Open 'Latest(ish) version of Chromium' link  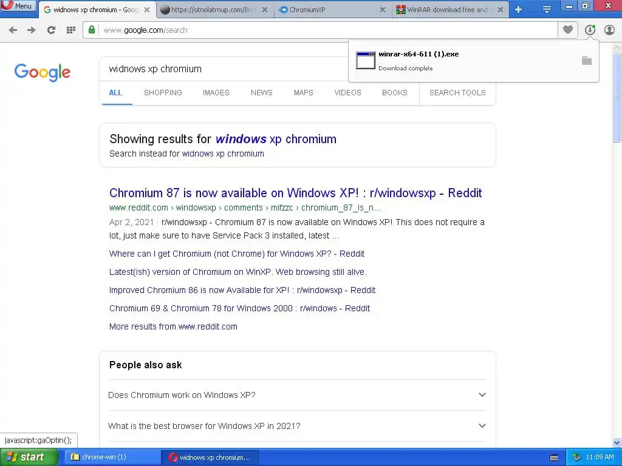pyautogui.click(x=238, y=272)
